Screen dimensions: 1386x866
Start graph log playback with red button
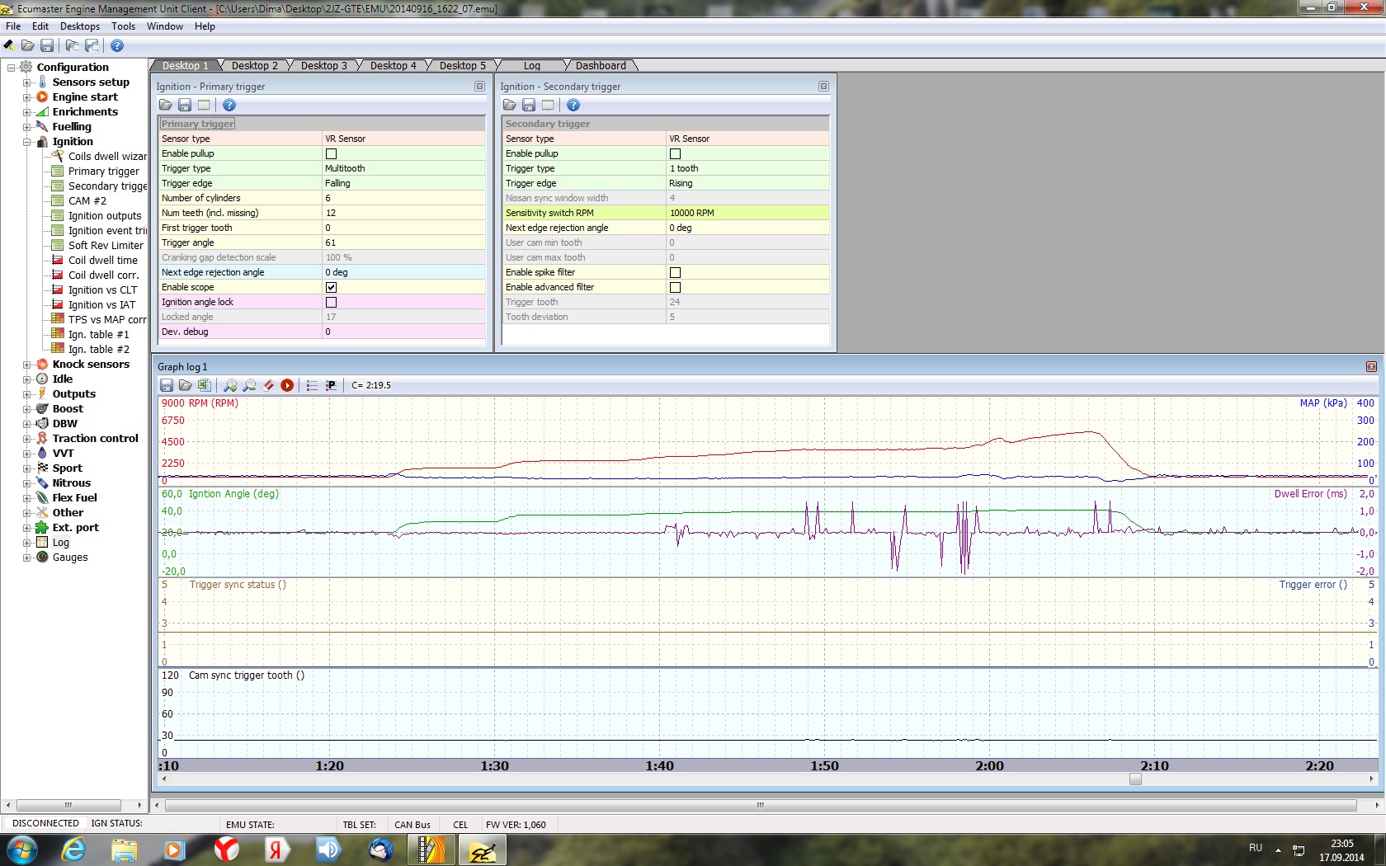tap(287, 385)
